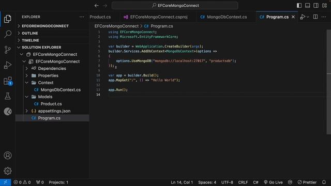Open MongoDbContext.cs in the solution tree
This screenshot has height=186, width=331.
coord(61,89)
